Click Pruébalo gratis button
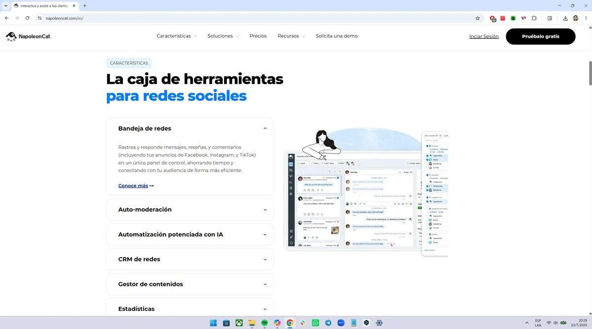 click(541, 36)
